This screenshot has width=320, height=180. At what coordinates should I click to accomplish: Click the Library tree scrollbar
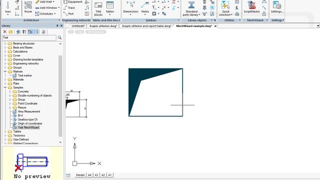[x=60, y=96]
